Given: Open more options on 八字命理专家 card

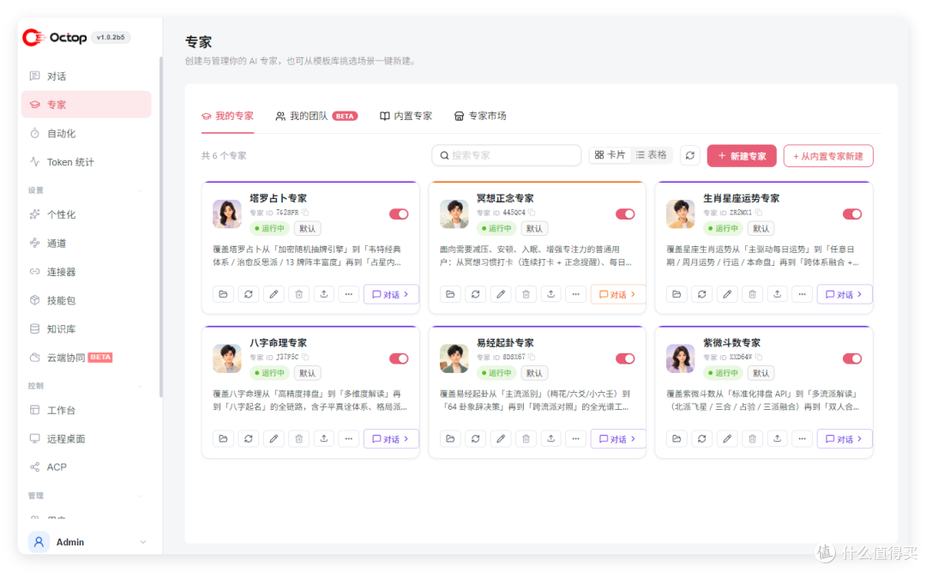Looking at the screenshot, I should pos(349,438).
